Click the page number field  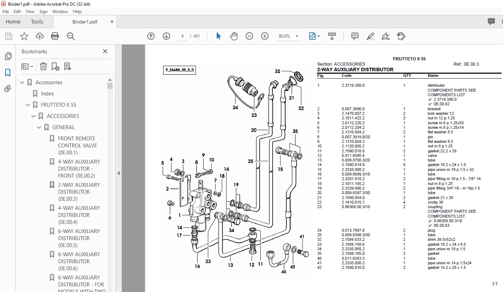tap(183, 36)
